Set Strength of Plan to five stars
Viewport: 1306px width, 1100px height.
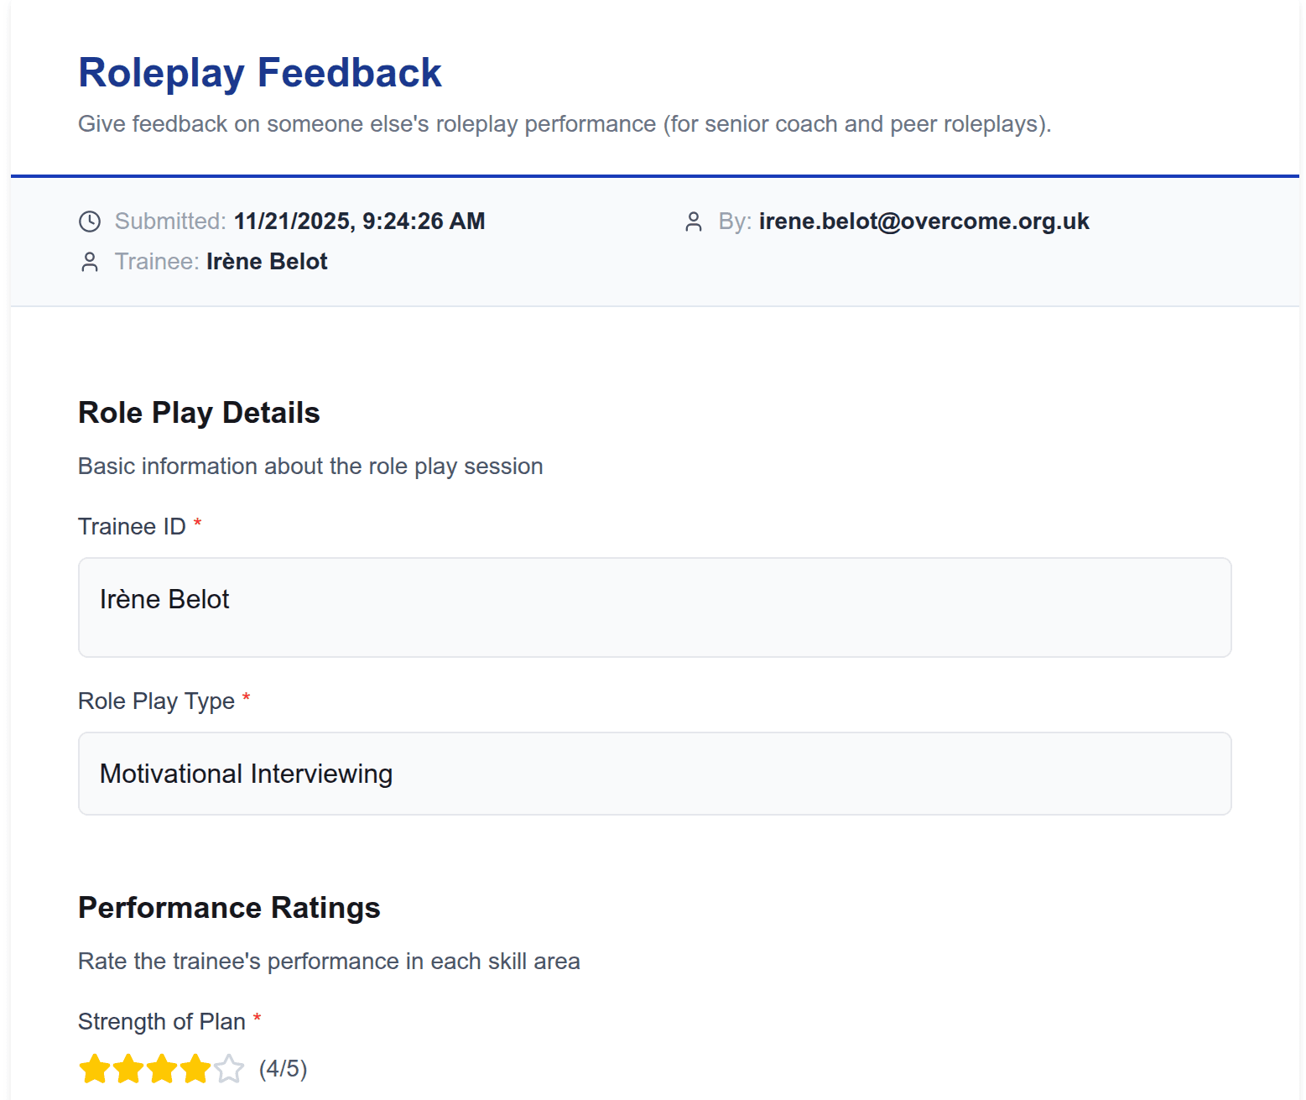coord(229,1069)
